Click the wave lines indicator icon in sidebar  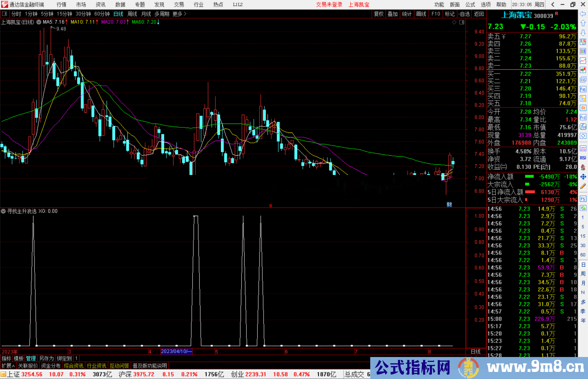coord(583,148)
